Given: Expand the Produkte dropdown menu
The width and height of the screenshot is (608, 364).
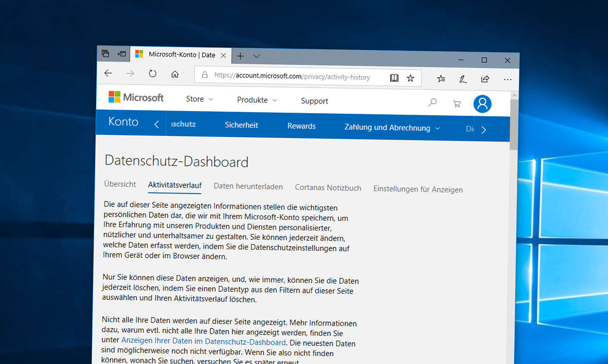Looking at the screenshot, I should 257,100.
